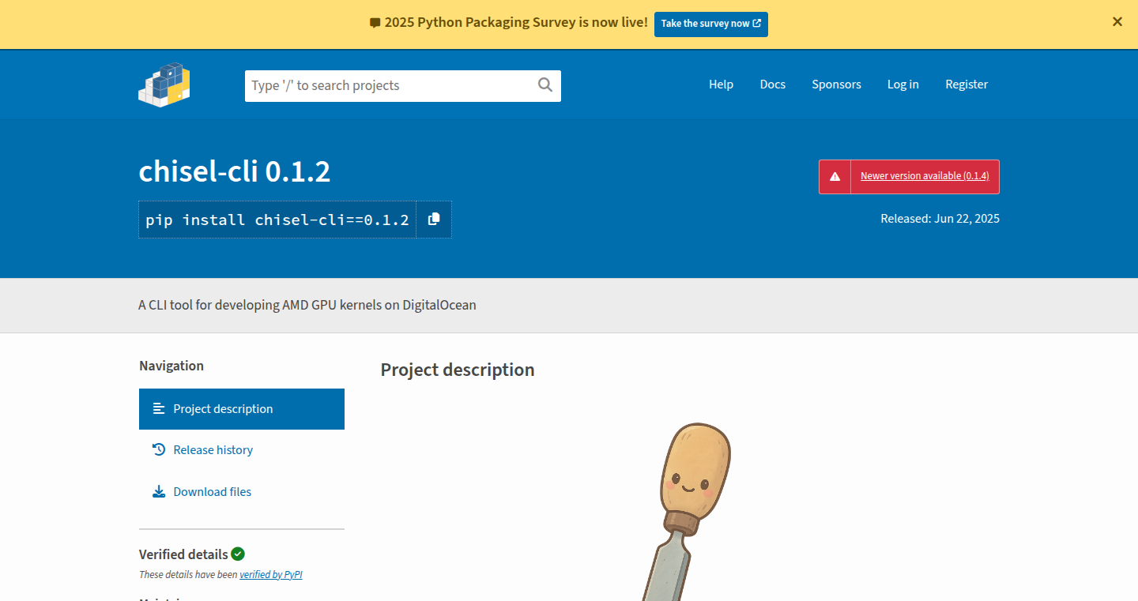Image resolution: width=1138 pixels, height=601 pixels.
Task: Follow the verified by PyPI link
Action: [271, 575]
